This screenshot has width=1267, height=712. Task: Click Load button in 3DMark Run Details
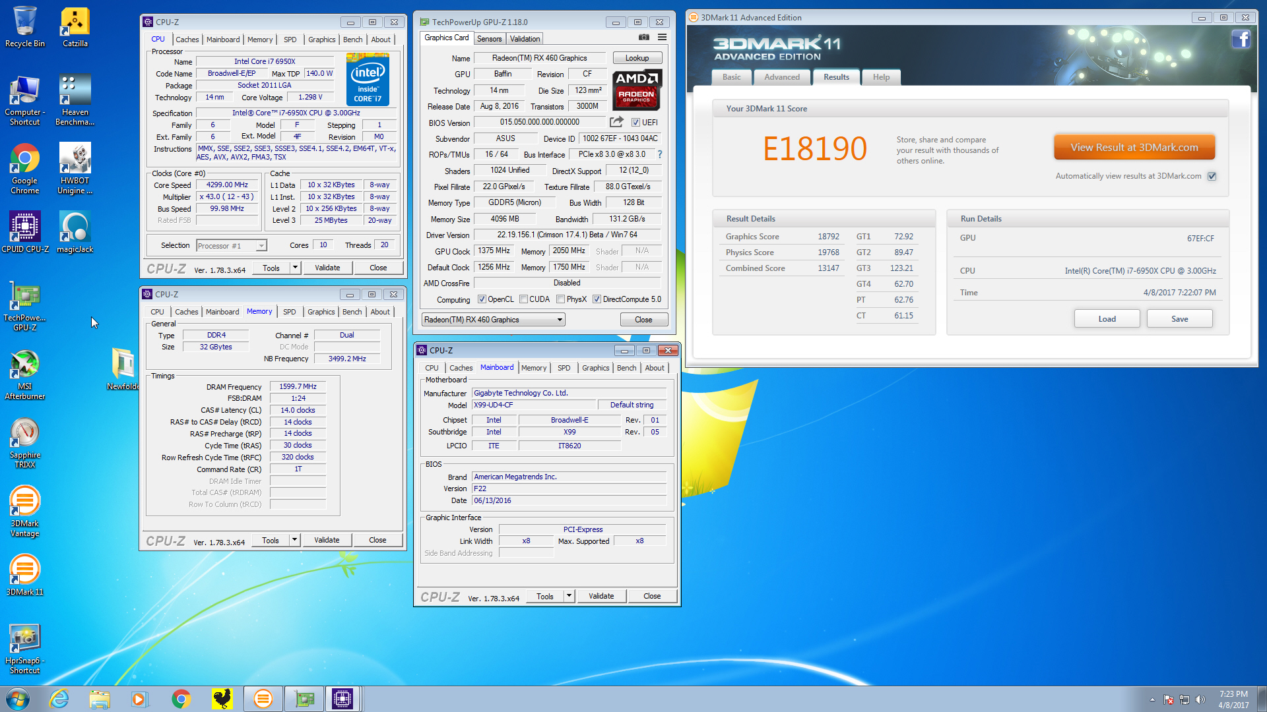tap(1107, 319)
